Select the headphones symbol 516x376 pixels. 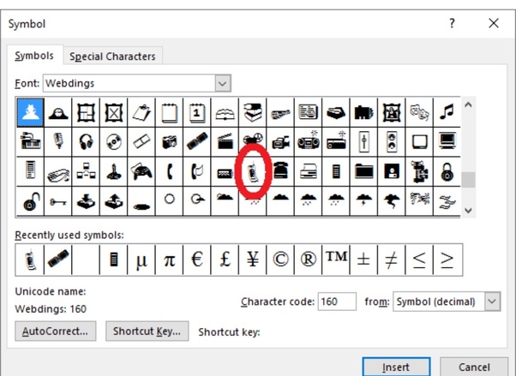[86, 142]
